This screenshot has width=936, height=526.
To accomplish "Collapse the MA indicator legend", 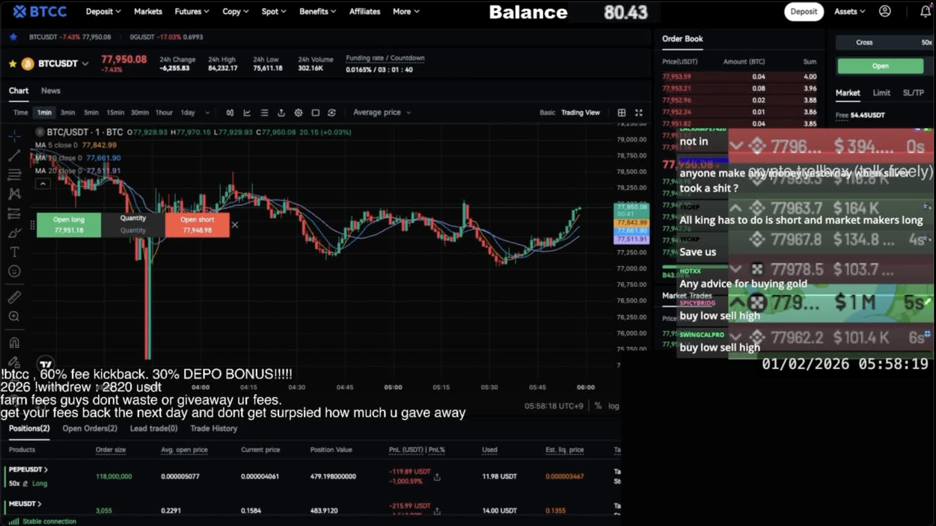I will [43, 184].
